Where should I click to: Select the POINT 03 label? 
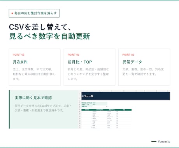point(128,55)
